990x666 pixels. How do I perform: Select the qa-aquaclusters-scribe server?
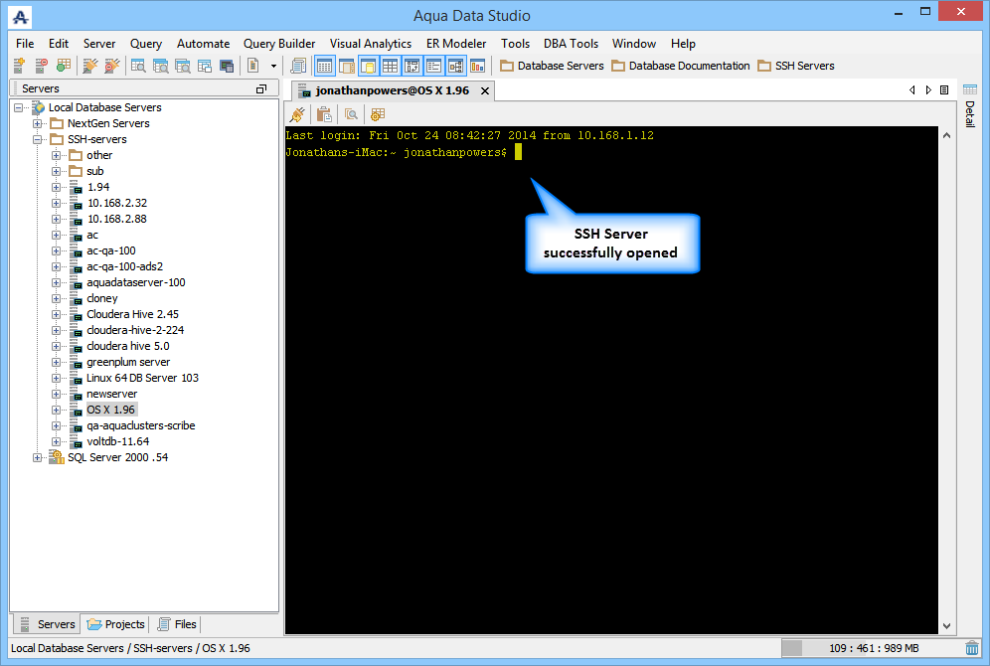[x=140, y=426]
